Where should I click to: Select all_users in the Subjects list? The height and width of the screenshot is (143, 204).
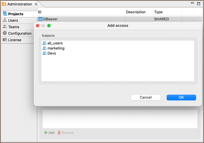55,43
